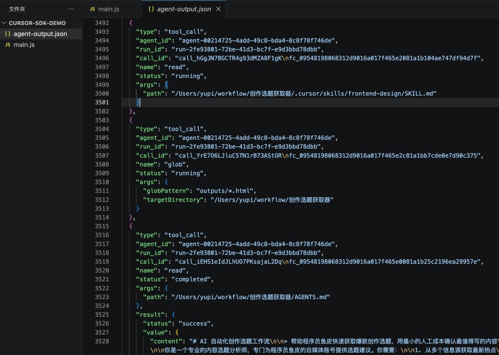Click the call_id value starting call_iEHS1eIdJLhU
Image resolution: width=499 pixels, height=355 pixels.
pos(328,262)
